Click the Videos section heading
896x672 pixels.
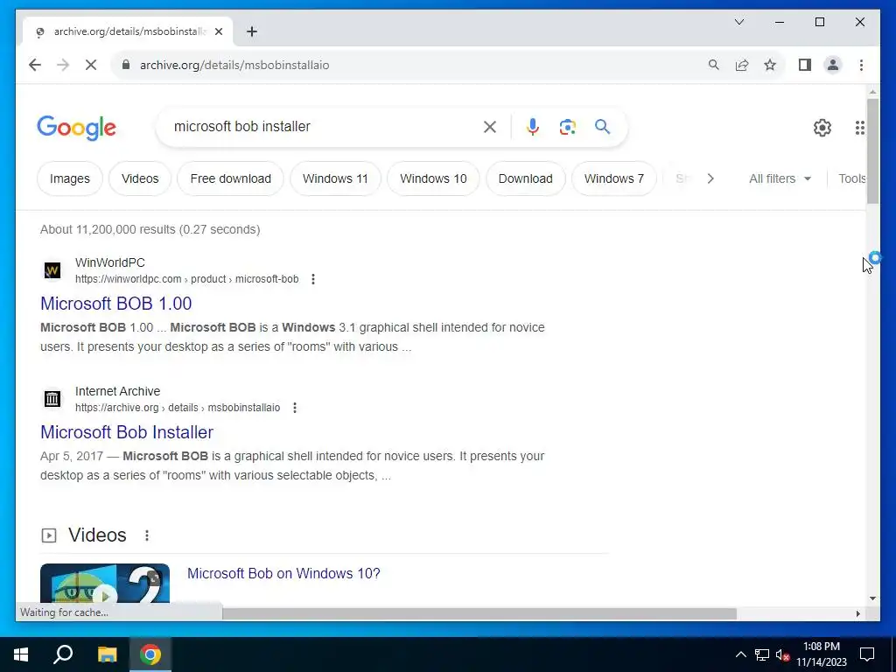tap(97, 535)
